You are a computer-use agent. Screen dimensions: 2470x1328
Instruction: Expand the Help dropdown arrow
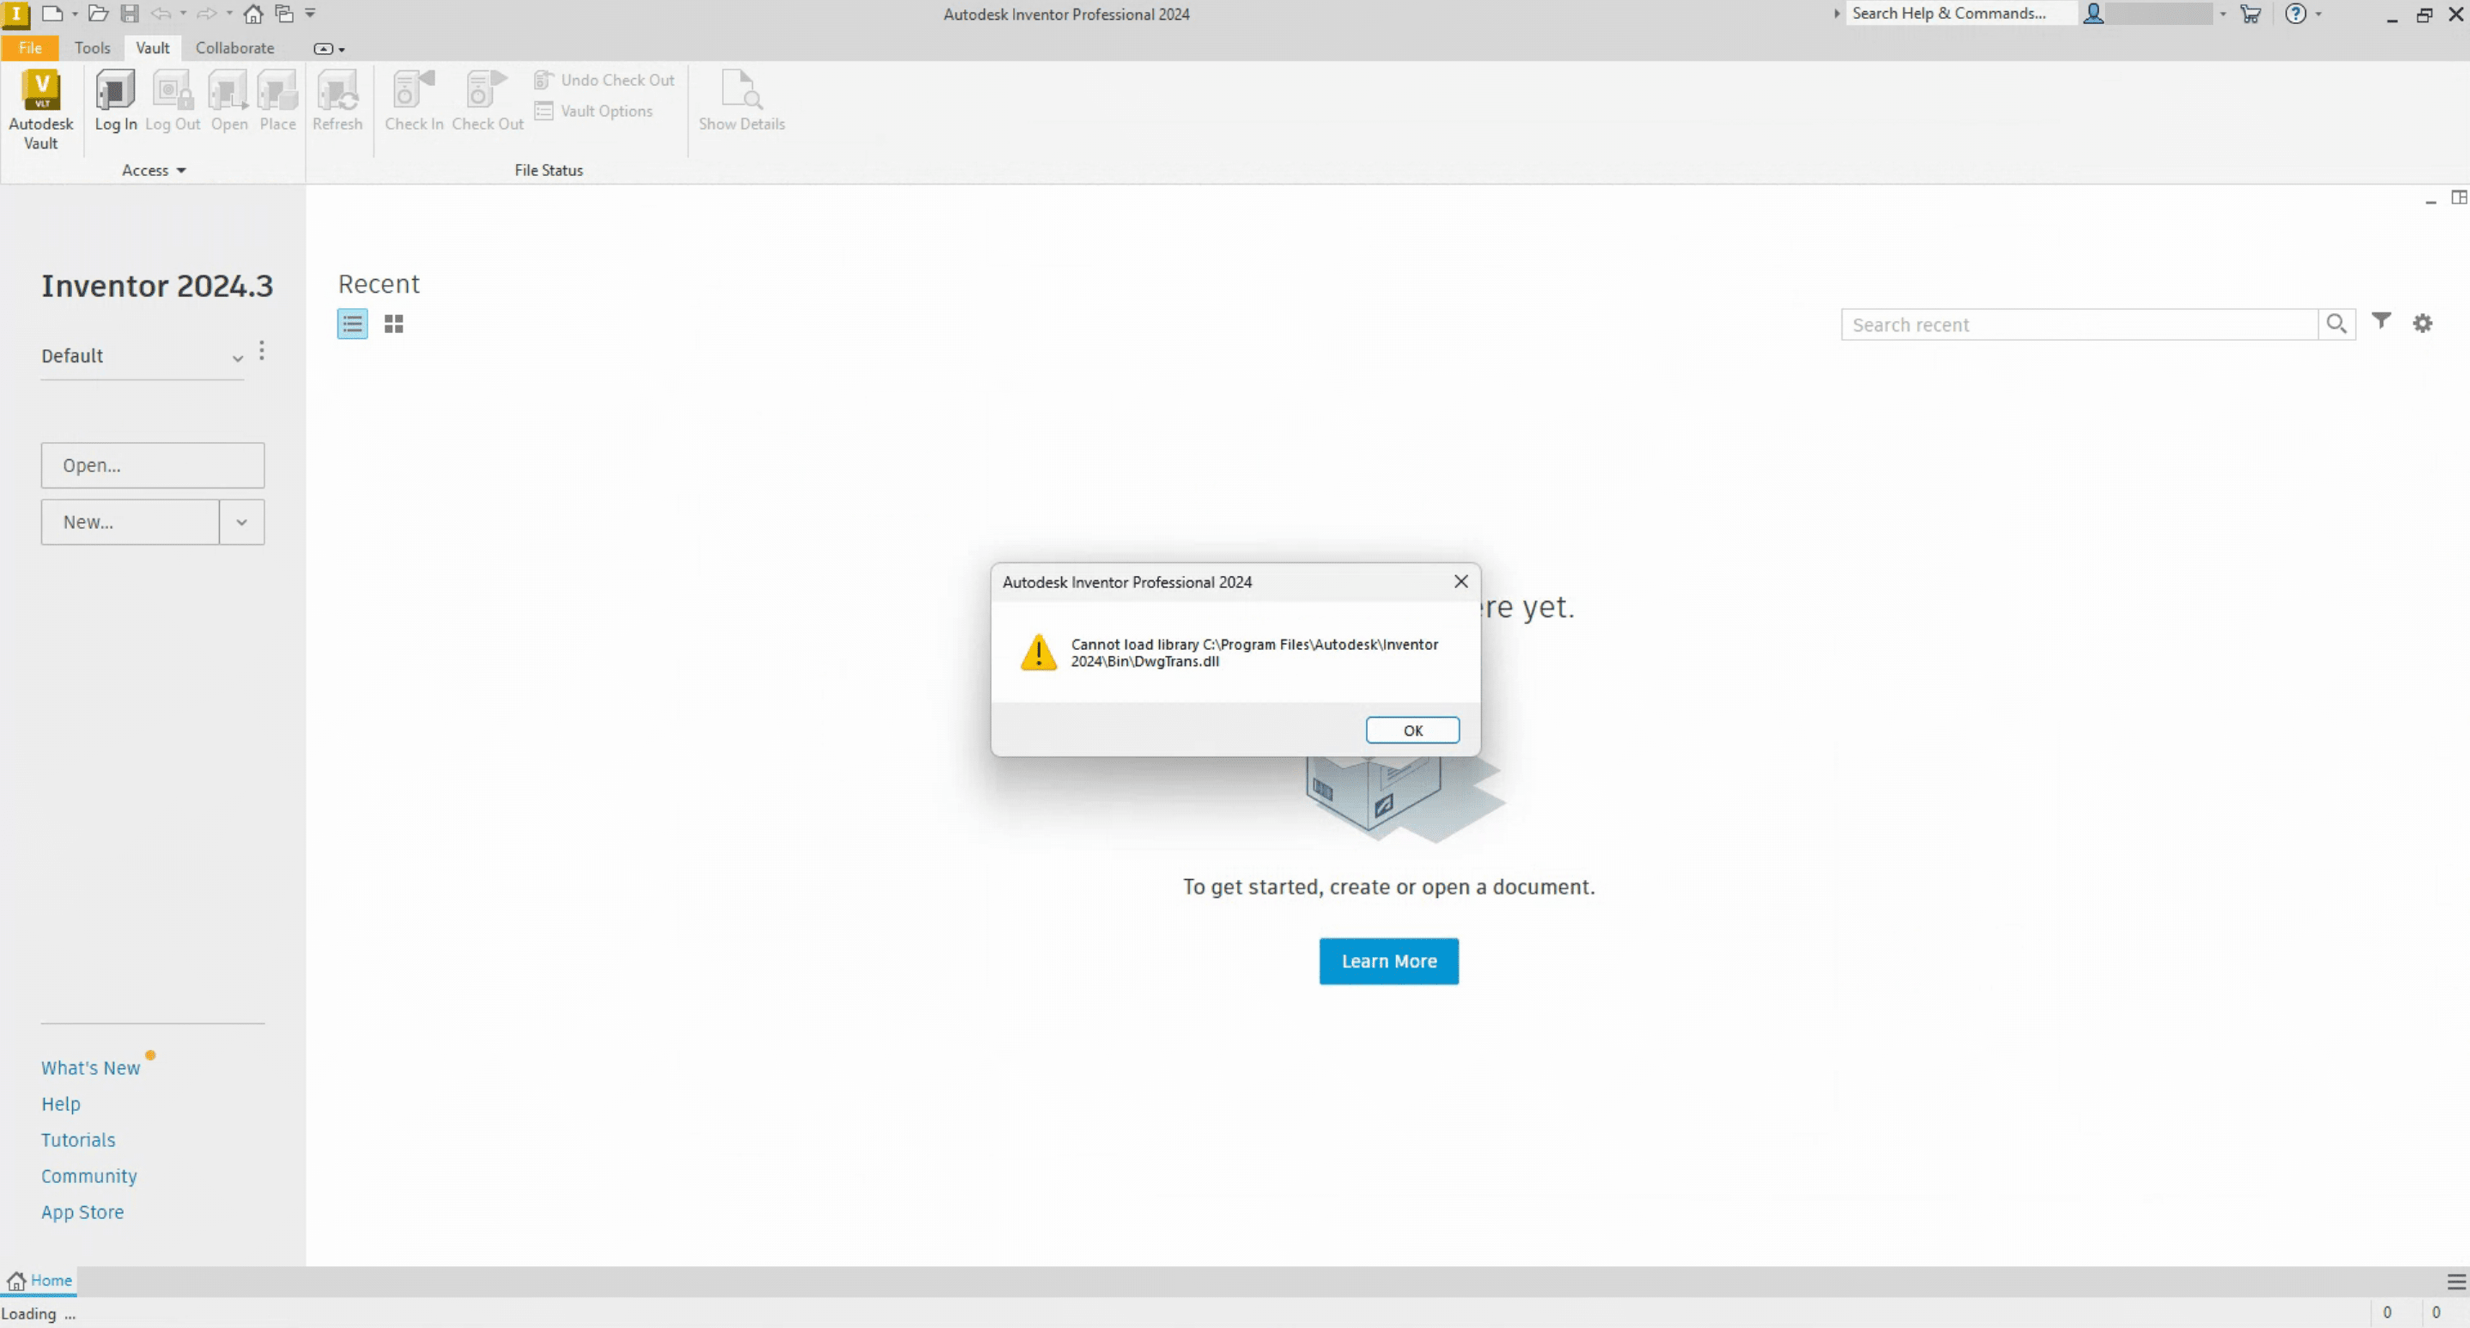click(x=2319, y=15)
